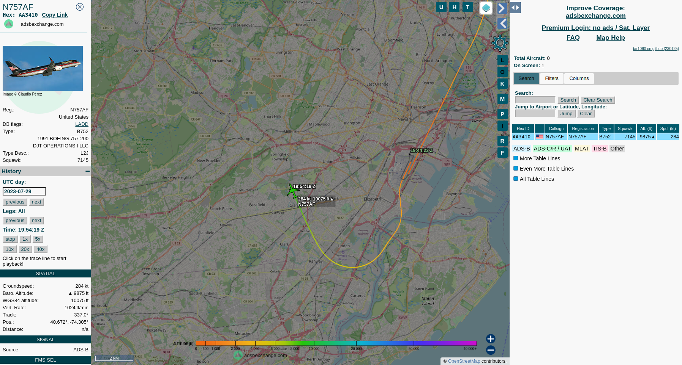Open Premium Login link

tap(595, 28)
